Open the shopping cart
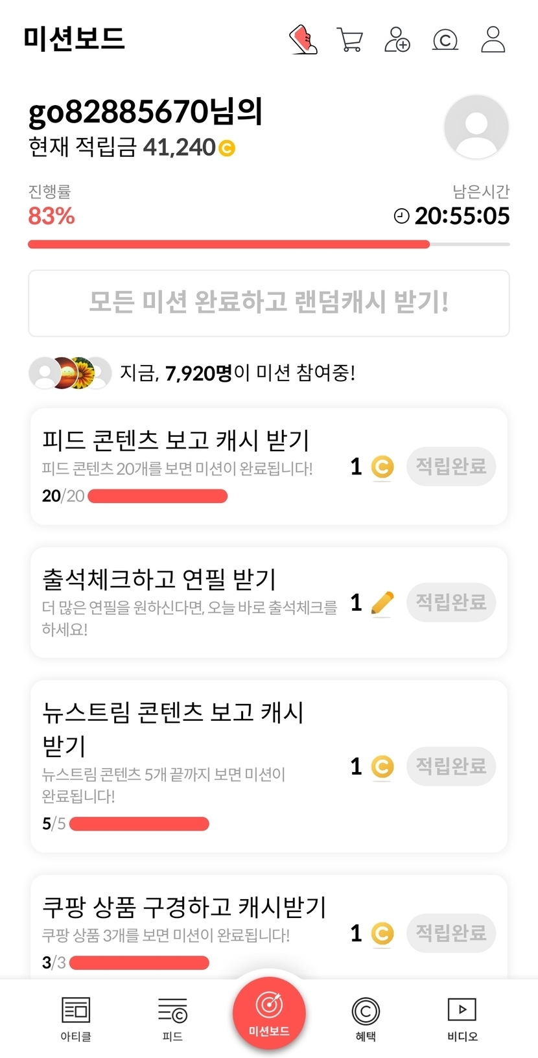The height and width of the screenshot is (1058, 538). (349, 40)
